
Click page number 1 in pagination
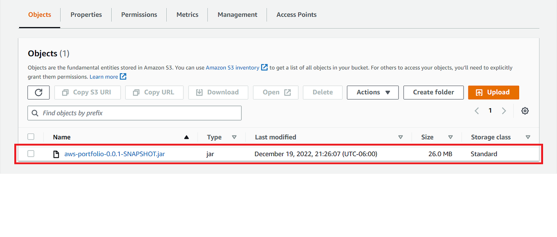point(490,111)
